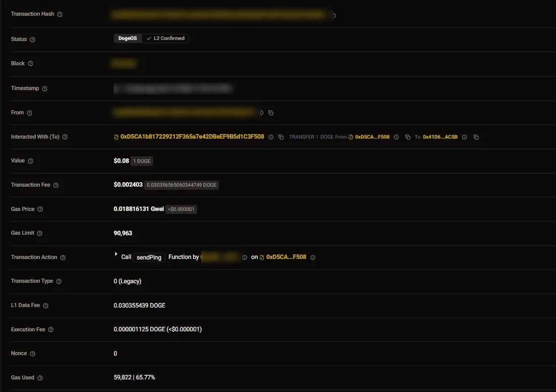Click the blurred transaction hash value

(x=219, y=15)
